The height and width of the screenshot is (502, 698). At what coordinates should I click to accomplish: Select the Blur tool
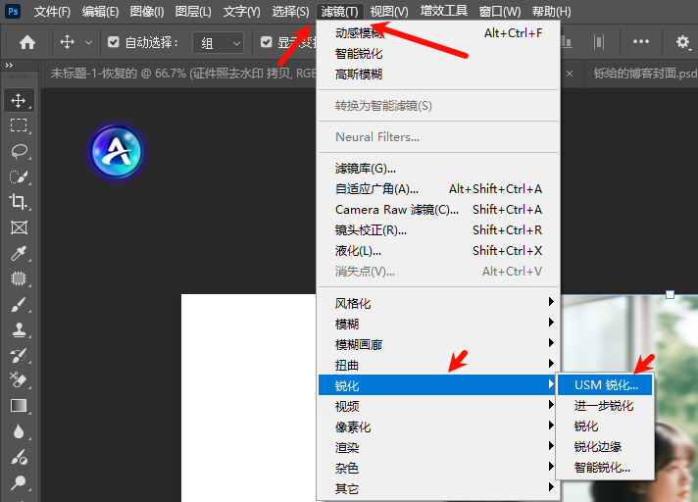coord(19,431)
